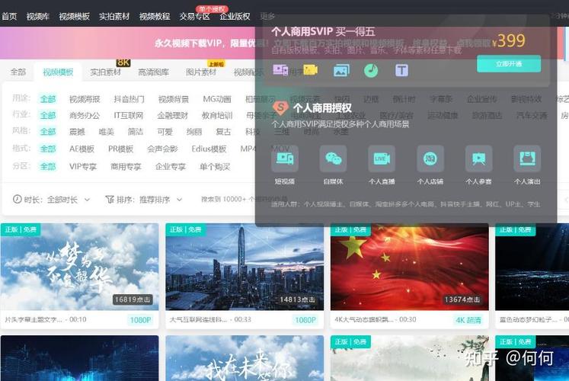Viewport: 569px width, 381px height.
Task: Go to 首页 in top navigation
Action: tap(9, 16)
